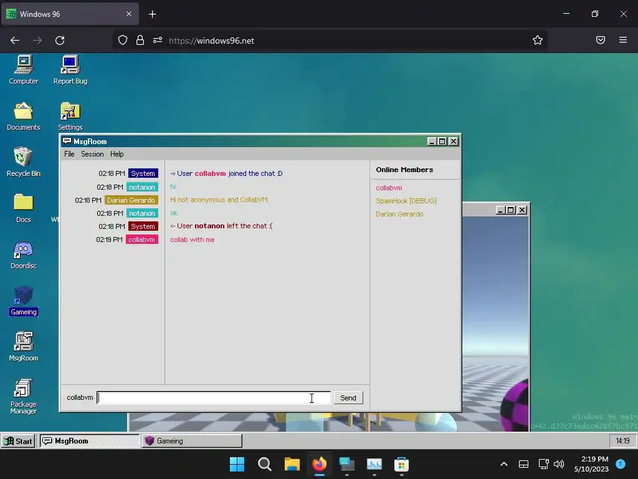Switch to Gameing in the Windows 96 taskbar
The width and height of the screenshot is (638, 479).
192,441
